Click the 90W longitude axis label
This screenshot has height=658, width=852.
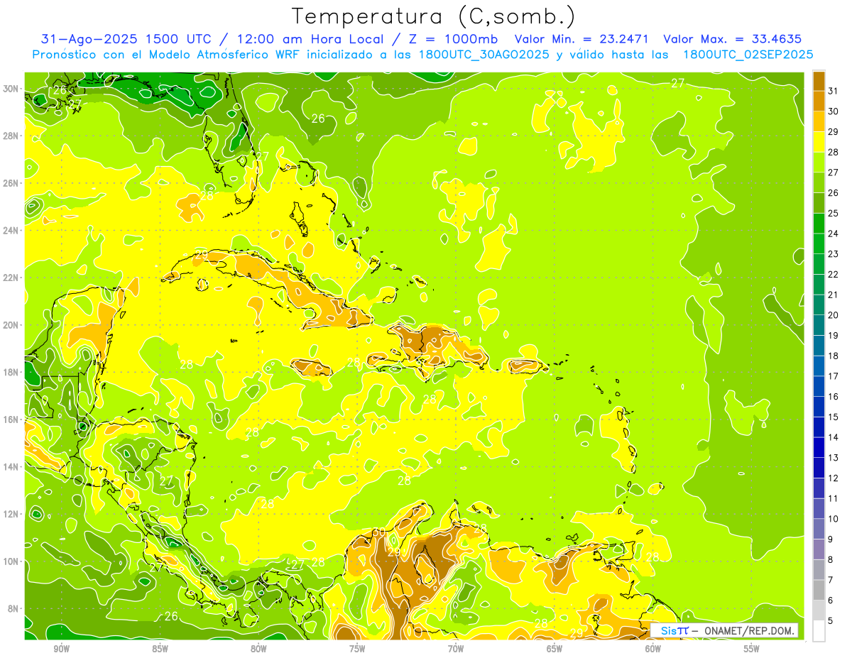coord(61,649)
